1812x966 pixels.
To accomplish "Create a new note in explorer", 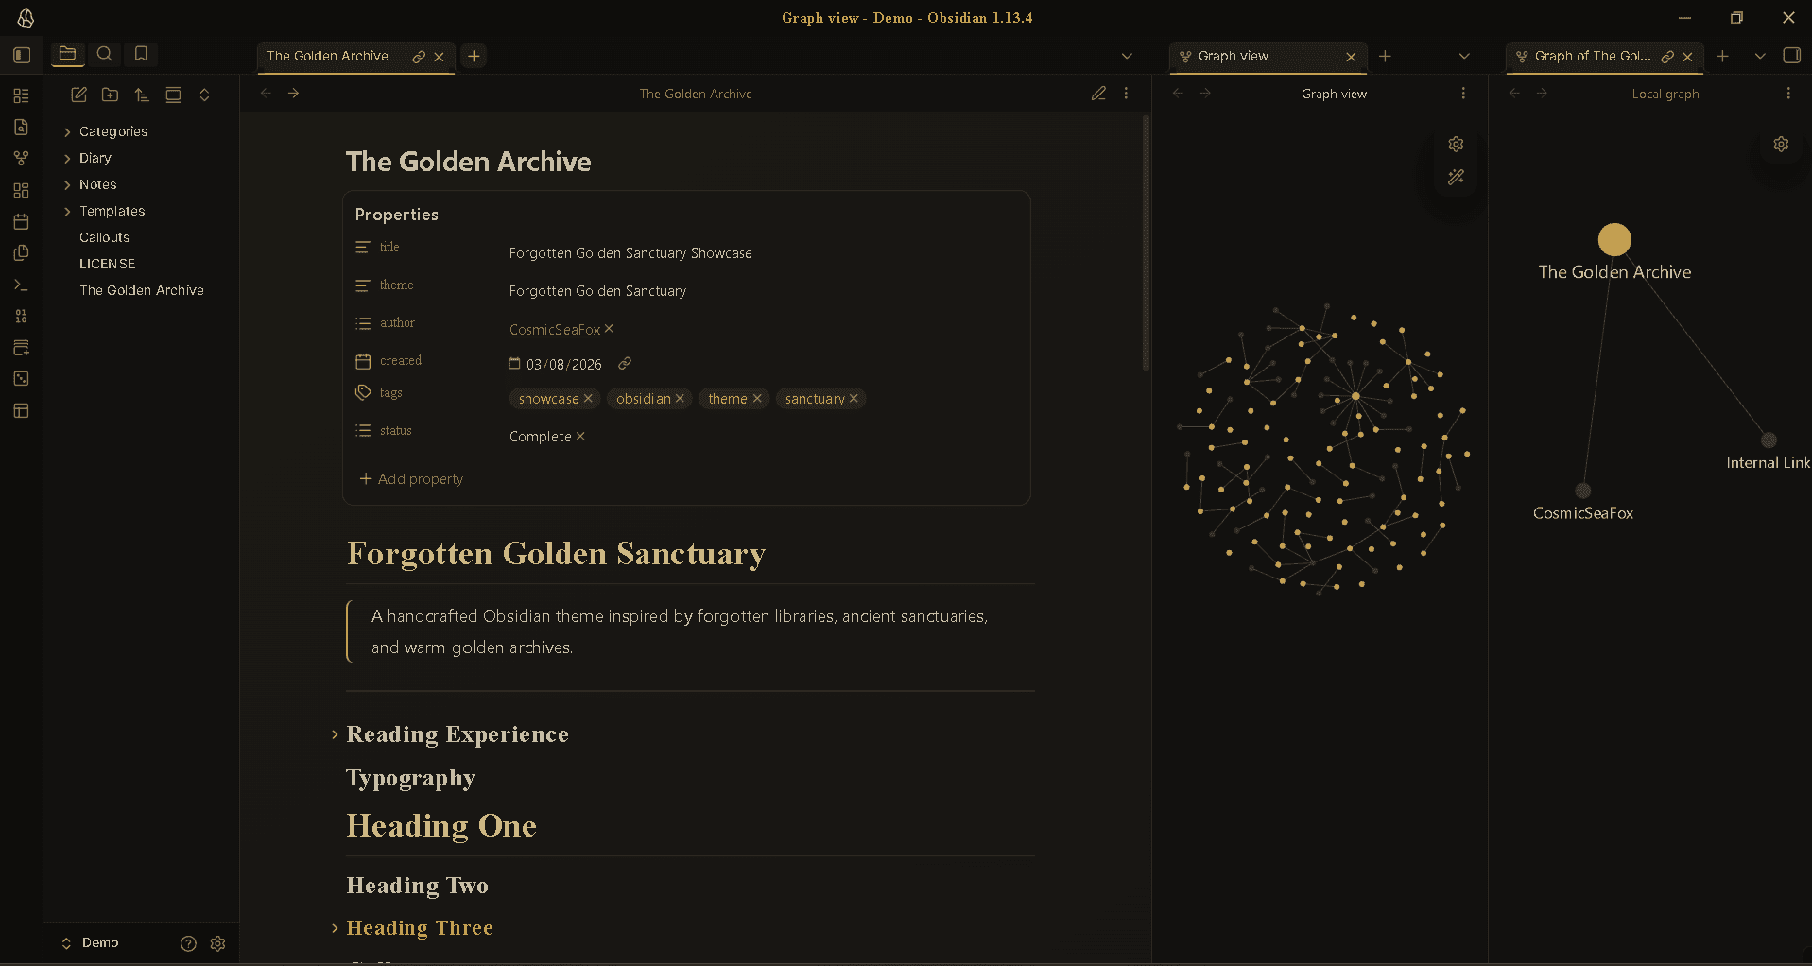I will click(x=79, y=95).
